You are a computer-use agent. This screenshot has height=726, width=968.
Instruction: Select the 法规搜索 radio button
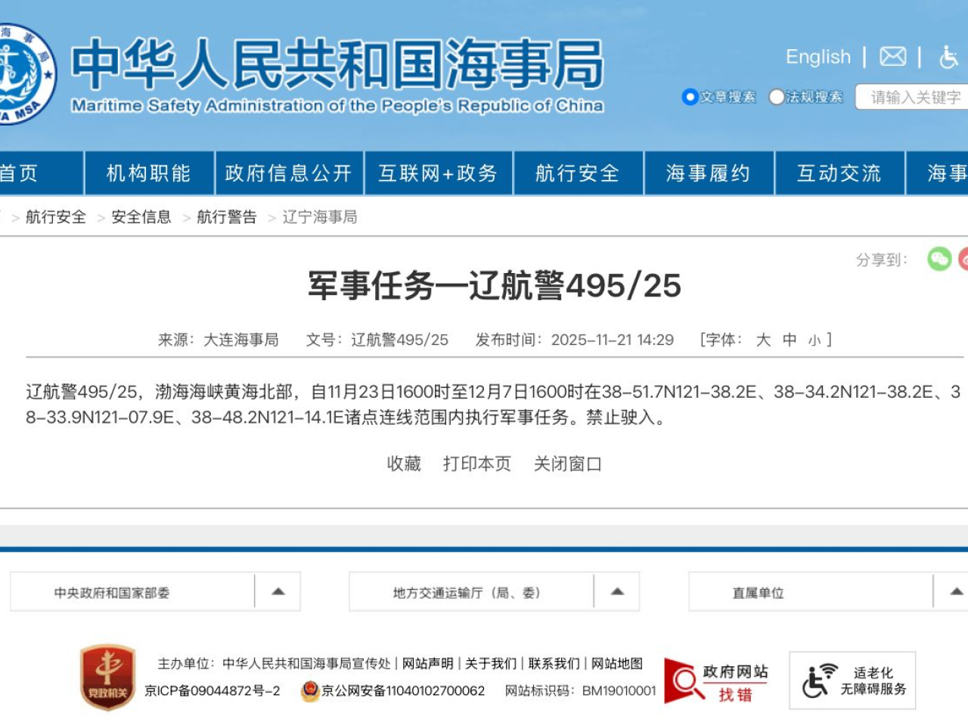777,97
